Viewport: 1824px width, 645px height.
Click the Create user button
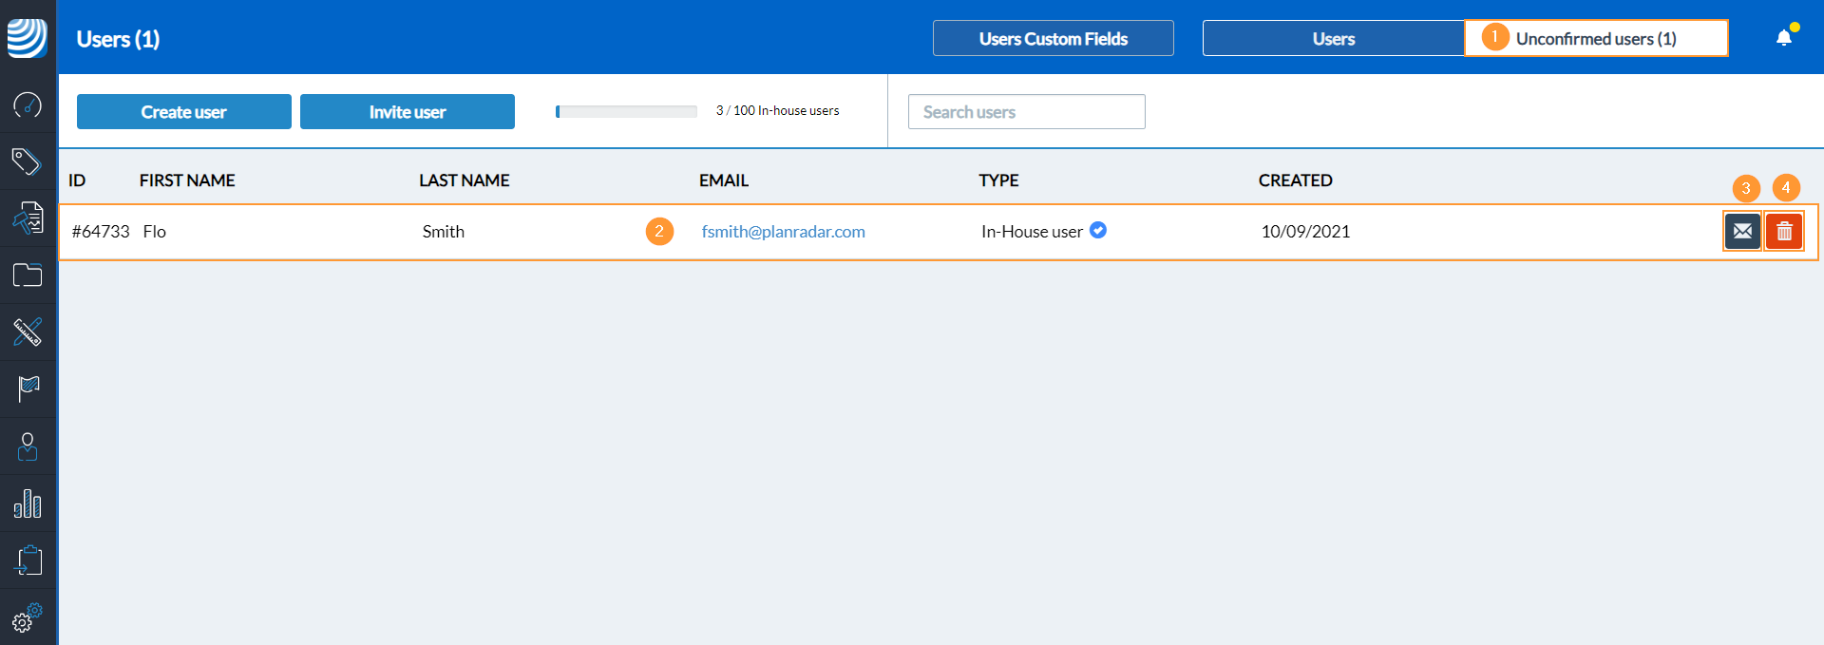point(183,112)
